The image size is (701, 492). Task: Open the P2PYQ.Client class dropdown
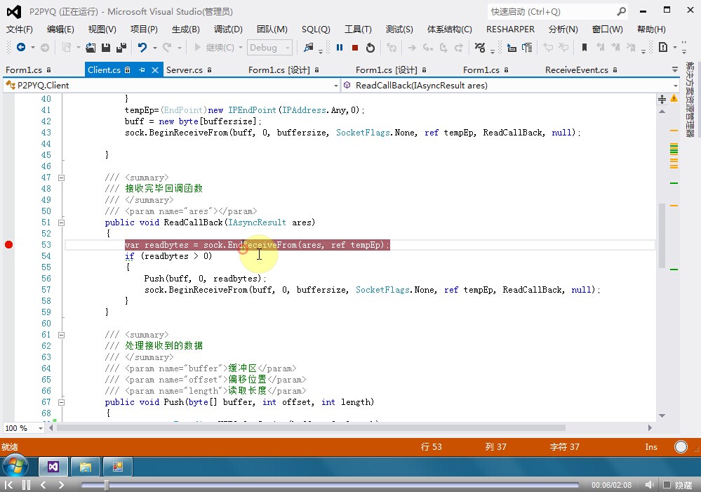(335, 86)
